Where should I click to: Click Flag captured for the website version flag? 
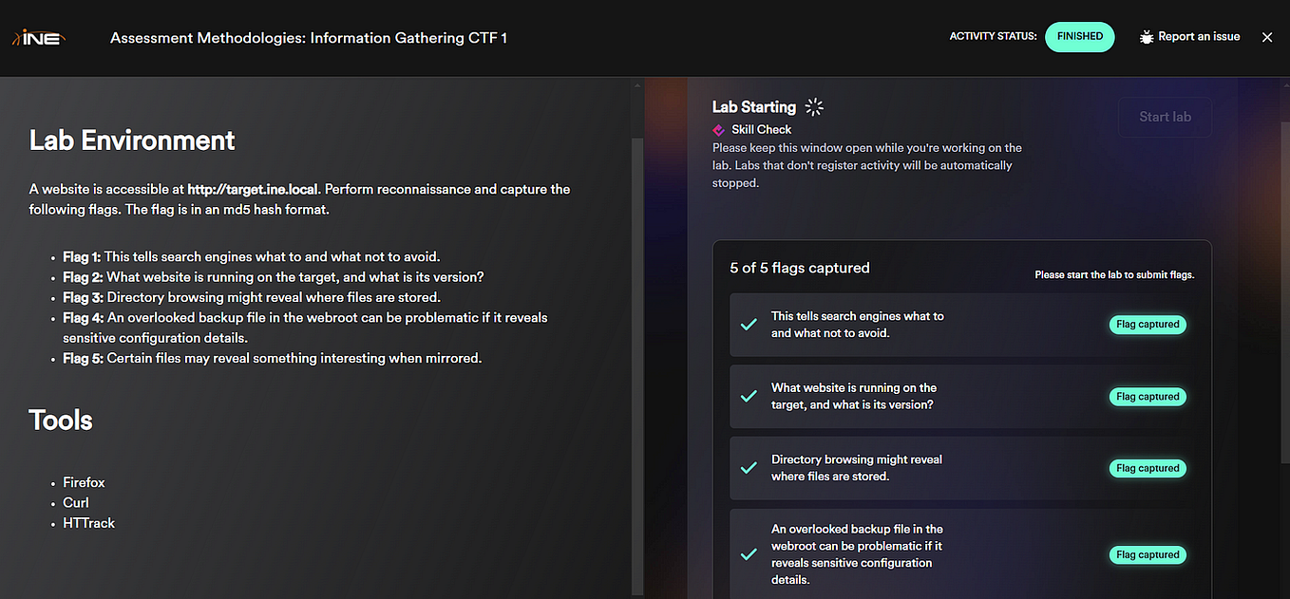click(1147, 396)
